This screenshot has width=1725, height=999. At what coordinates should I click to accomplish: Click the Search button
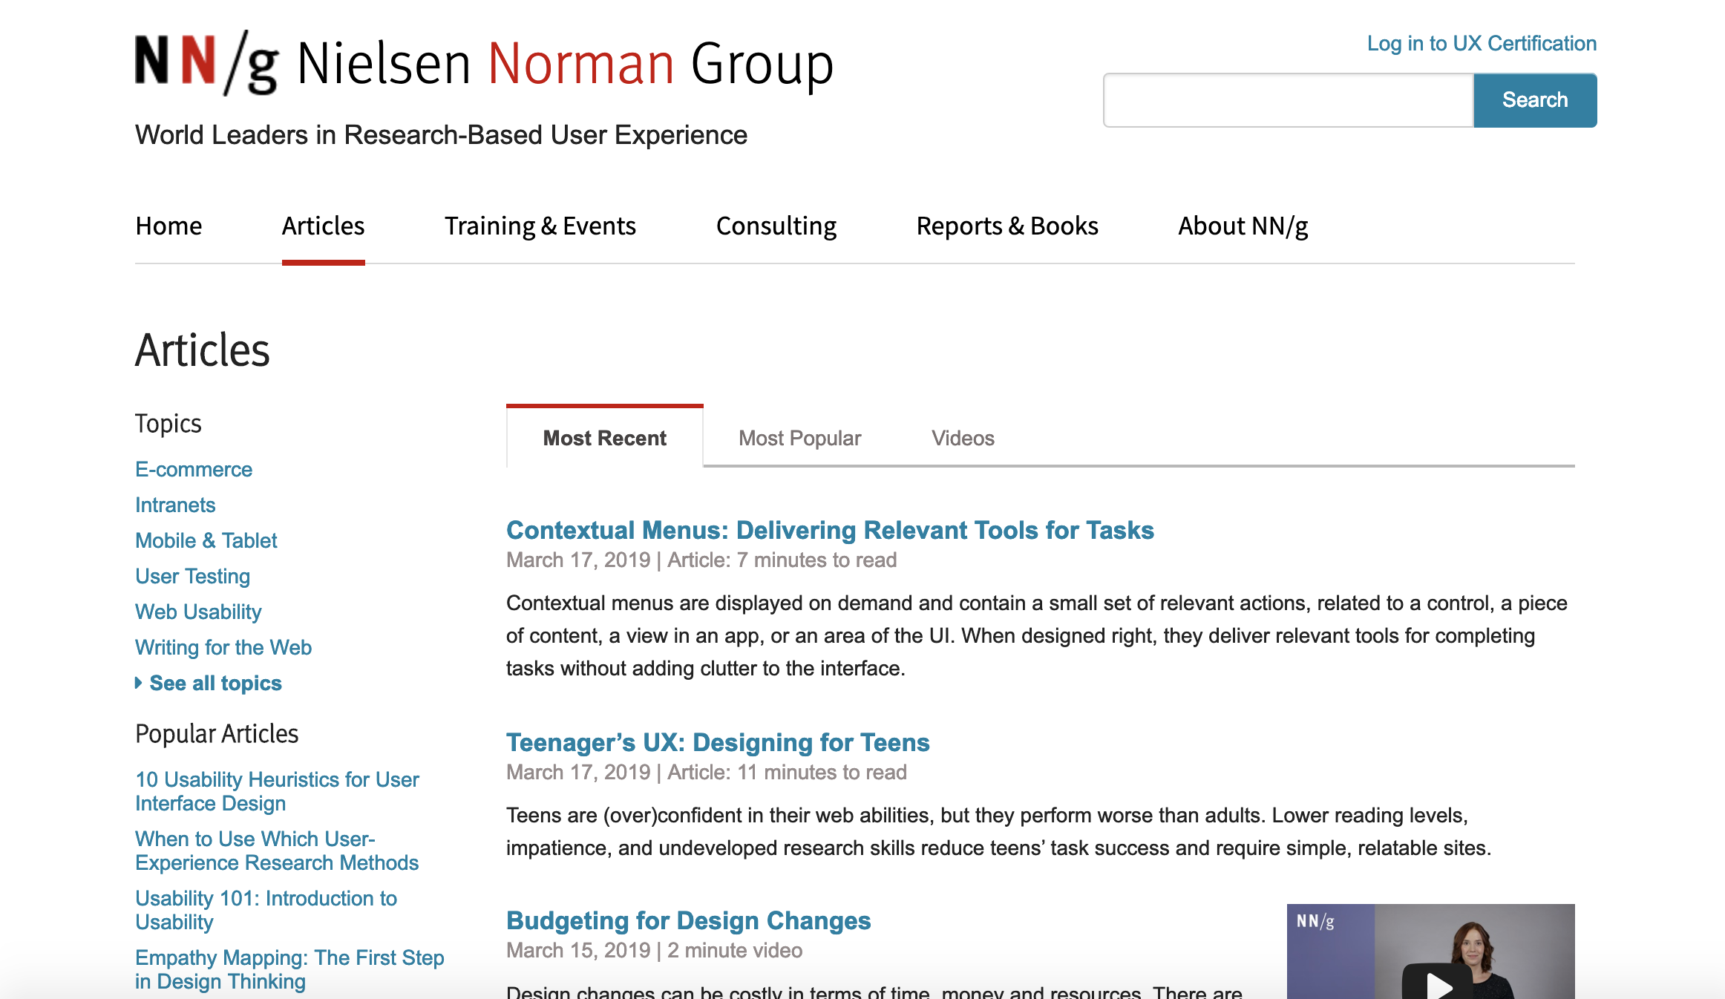1535,100
